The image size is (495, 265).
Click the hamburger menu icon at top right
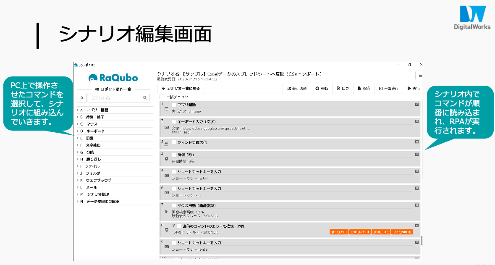click(420, 76)
